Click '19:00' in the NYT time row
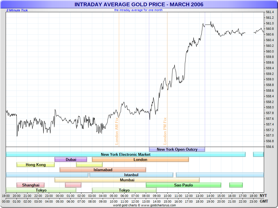Image resolution: width=278 pixels, height=208 pixels. [x=6, y=196]
